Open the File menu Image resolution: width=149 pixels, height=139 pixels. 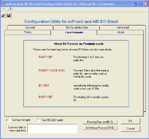(x=4, y=9)
